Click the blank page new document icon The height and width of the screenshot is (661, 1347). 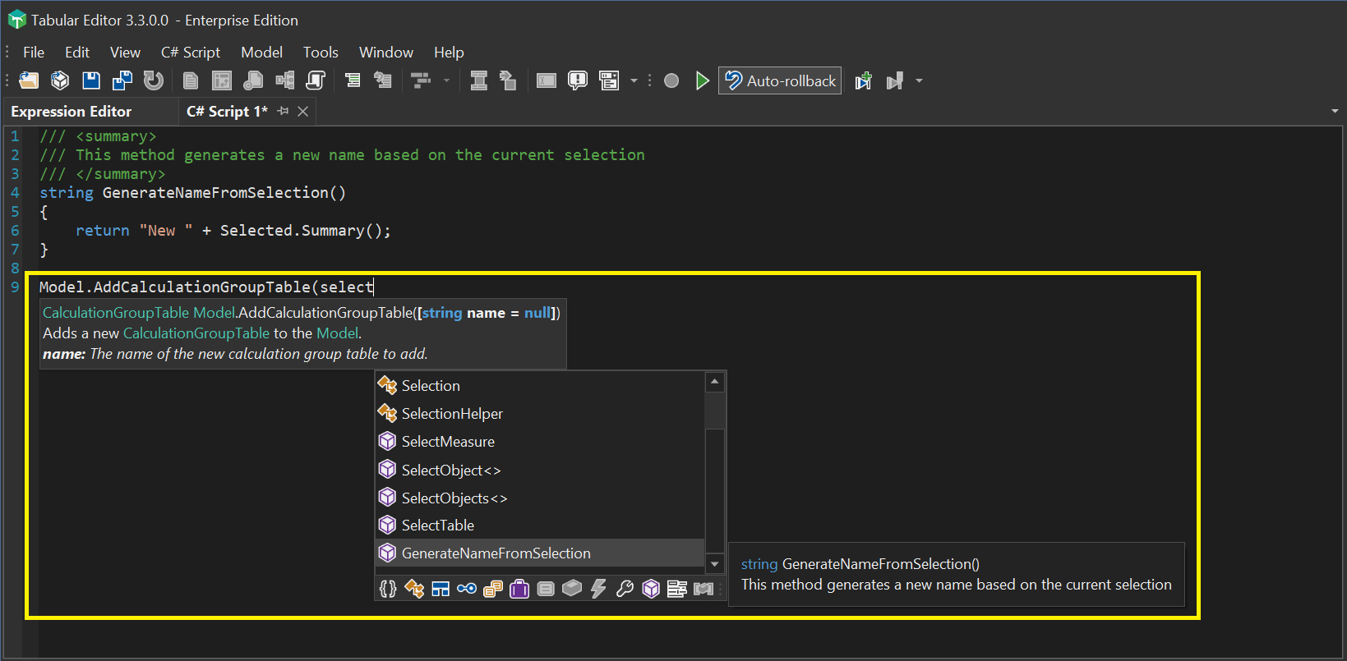(191, 80)
